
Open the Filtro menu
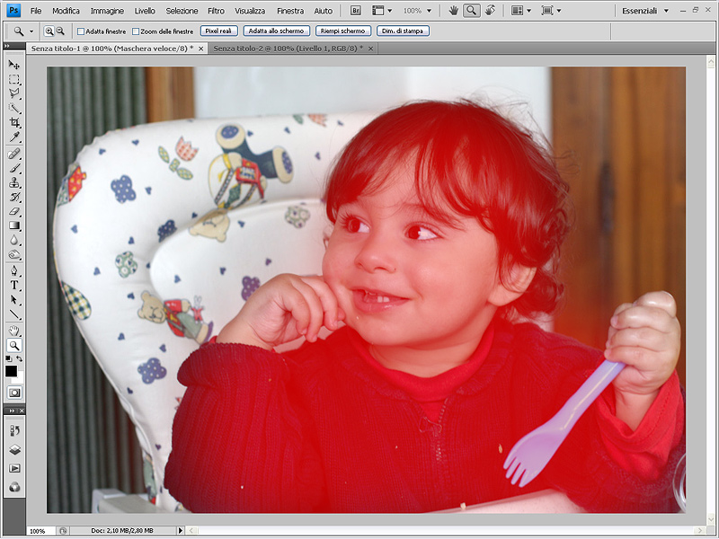coord(216,11)
